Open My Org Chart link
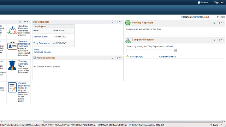226x127 pixels. [x=136, y=56]
